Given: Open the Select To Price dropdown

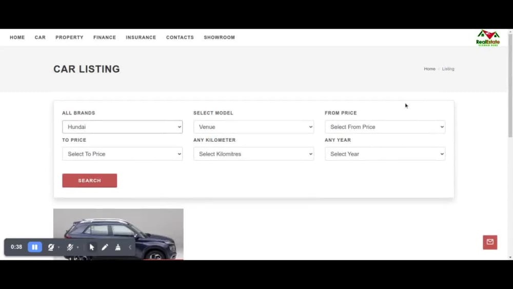Looking at the screenshot, I should click(x=123, y=154).
